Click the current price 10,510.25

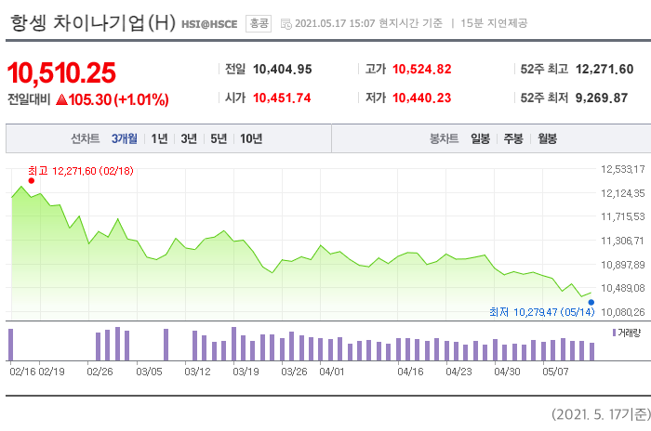(x=61, y=72)
